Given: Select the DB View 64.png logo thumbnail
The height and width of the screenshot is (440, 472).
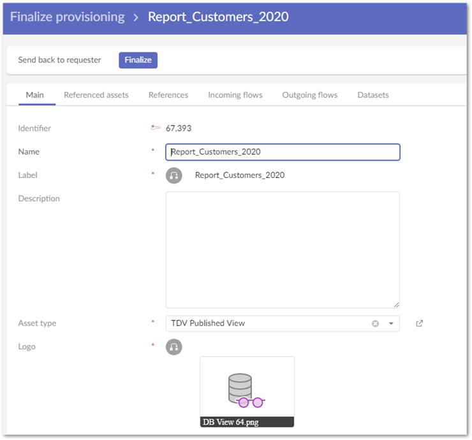Looking at the screenshot, I should [247, 391].
